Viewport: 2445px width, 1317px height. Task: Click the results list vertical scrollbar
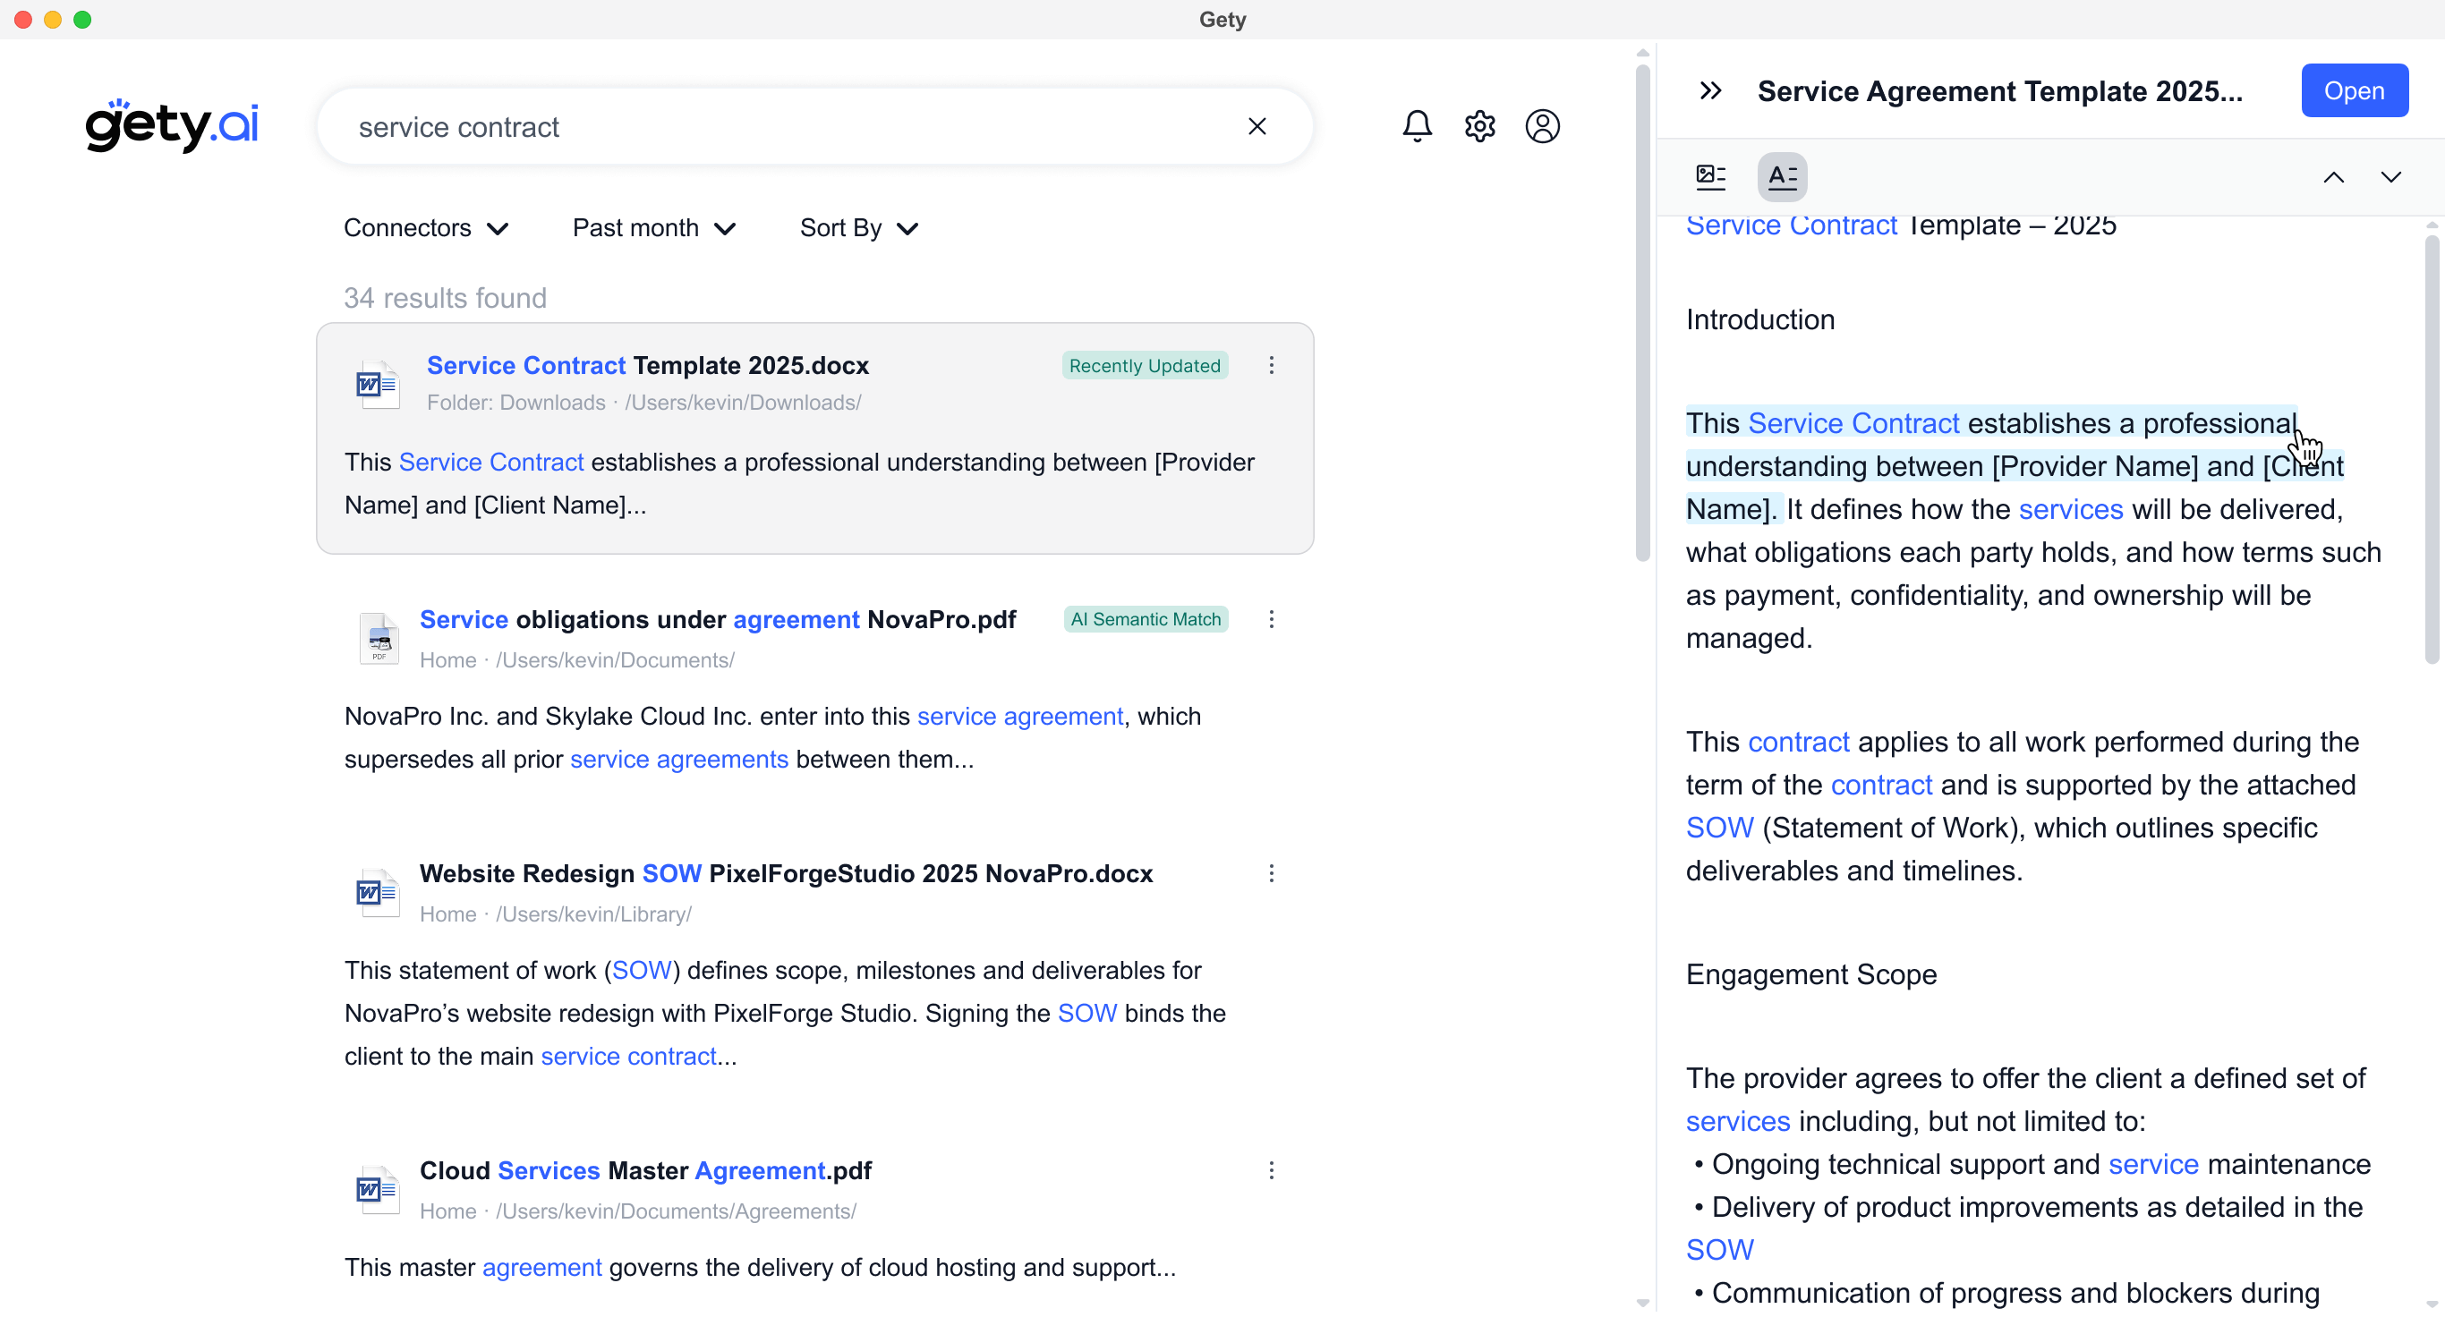point(1642,313)
